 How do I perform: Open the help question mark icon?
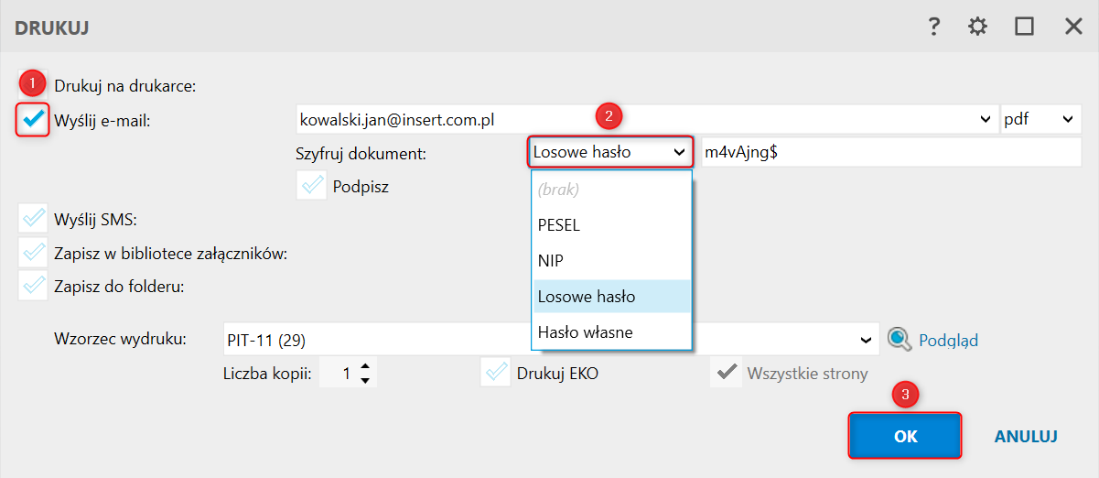(x=933, y=27)
